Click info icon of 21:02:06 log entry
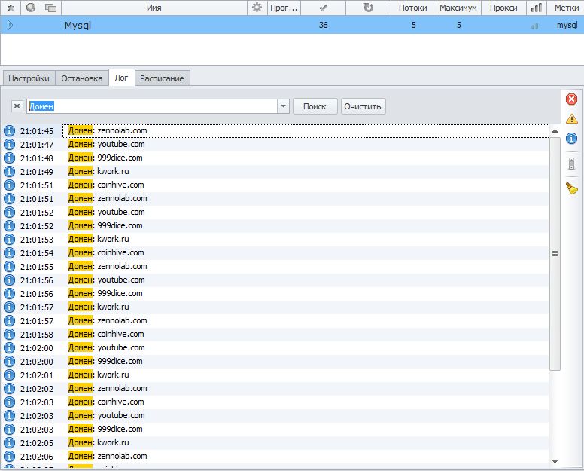The width and height of the screenshot is (584, 471). [9, 457]
